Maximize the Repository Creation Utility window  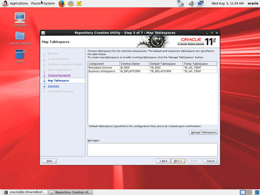(x=212, y=33)
